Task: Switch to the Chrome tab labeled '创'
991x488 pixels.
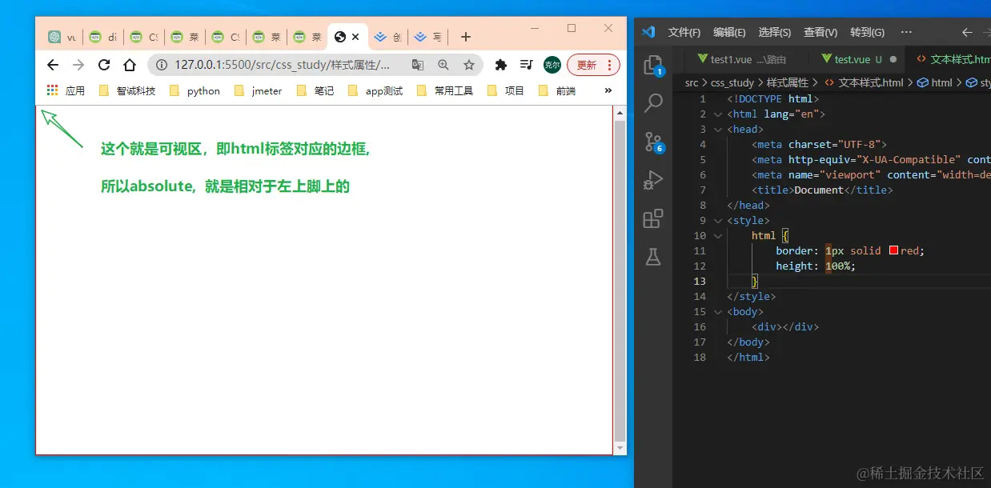Action: (x=388, y=37)
